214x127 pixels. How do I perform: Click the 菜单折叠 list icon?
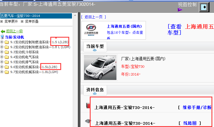pyautogui.click(x=22, y=22)
